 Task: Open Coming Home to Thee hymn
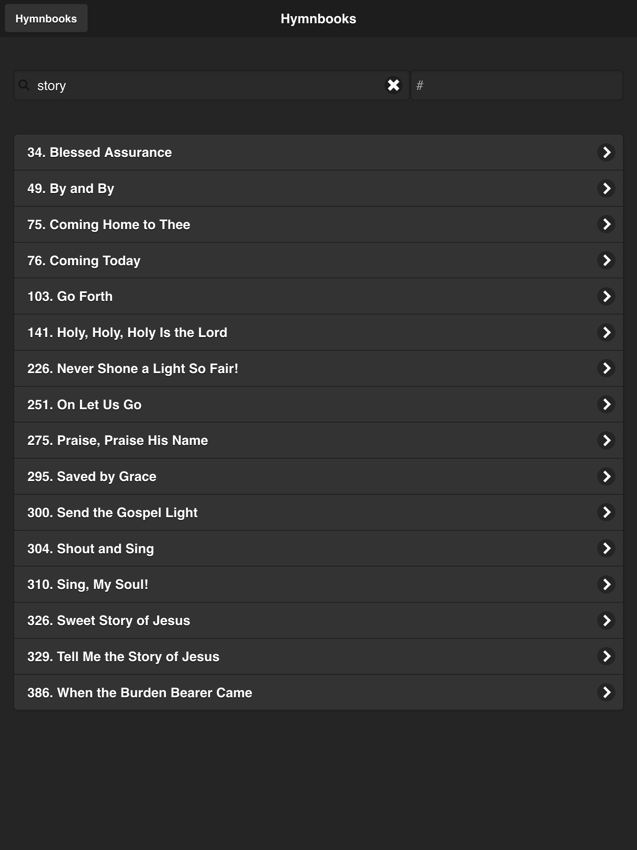tap(109, 225)
